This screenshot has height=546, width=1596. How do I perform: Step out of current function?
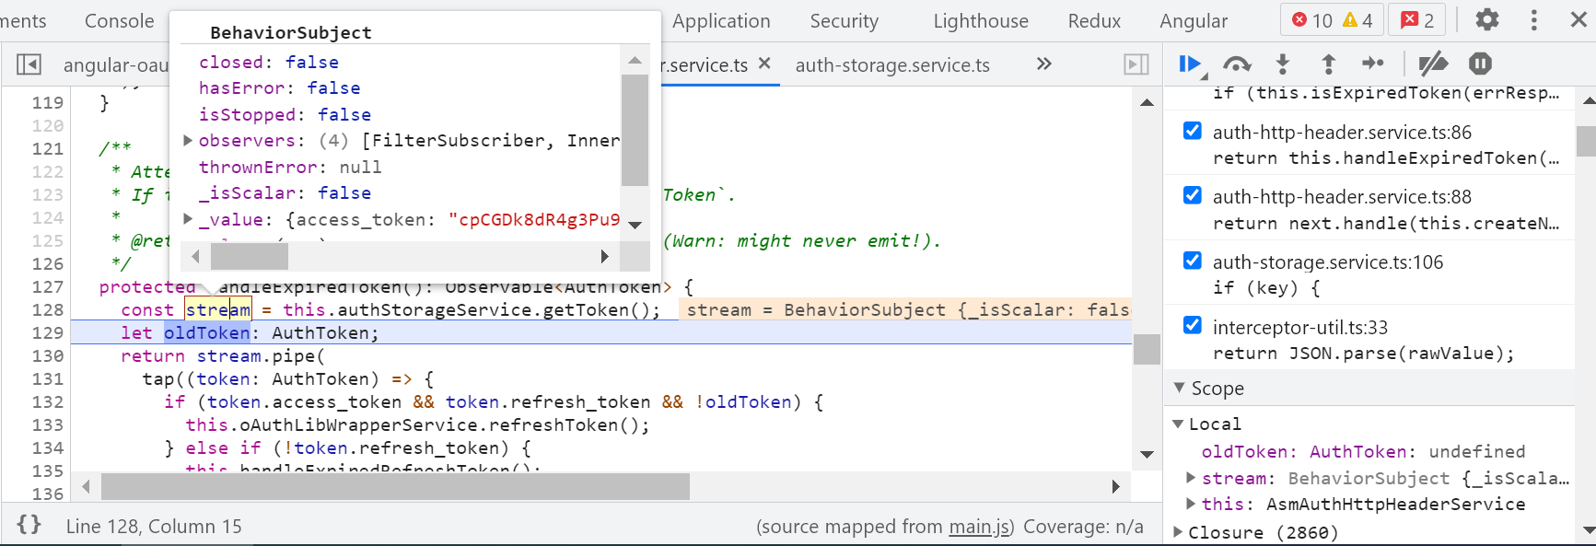pos(1328,64)
